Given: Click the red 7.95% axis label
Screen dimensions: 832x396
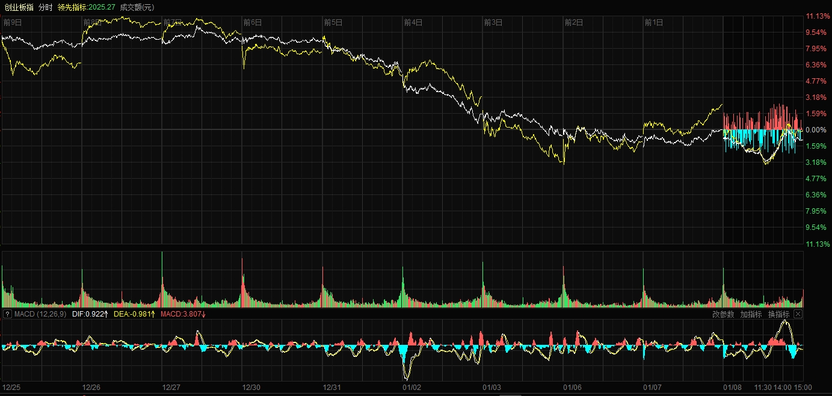Looking at the screenshot, I should coord(815,49).
